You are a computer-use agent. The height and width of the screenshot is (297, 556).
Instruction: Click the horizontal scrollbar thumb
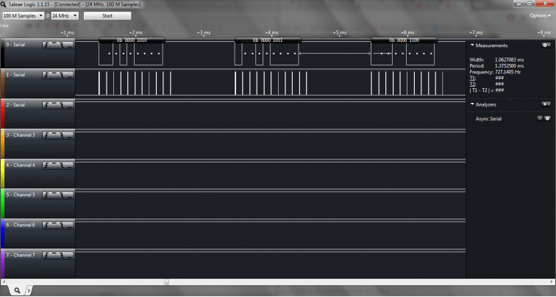tap(166, 282)
